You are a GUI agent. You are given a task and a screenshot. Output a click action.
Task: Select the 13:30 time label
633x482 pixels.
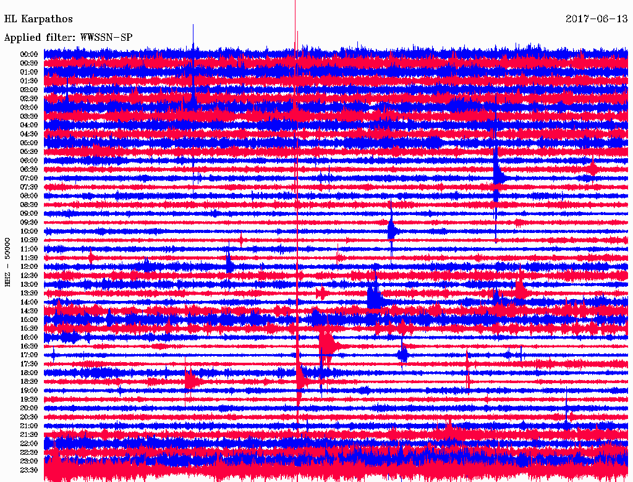pos(29,294)
